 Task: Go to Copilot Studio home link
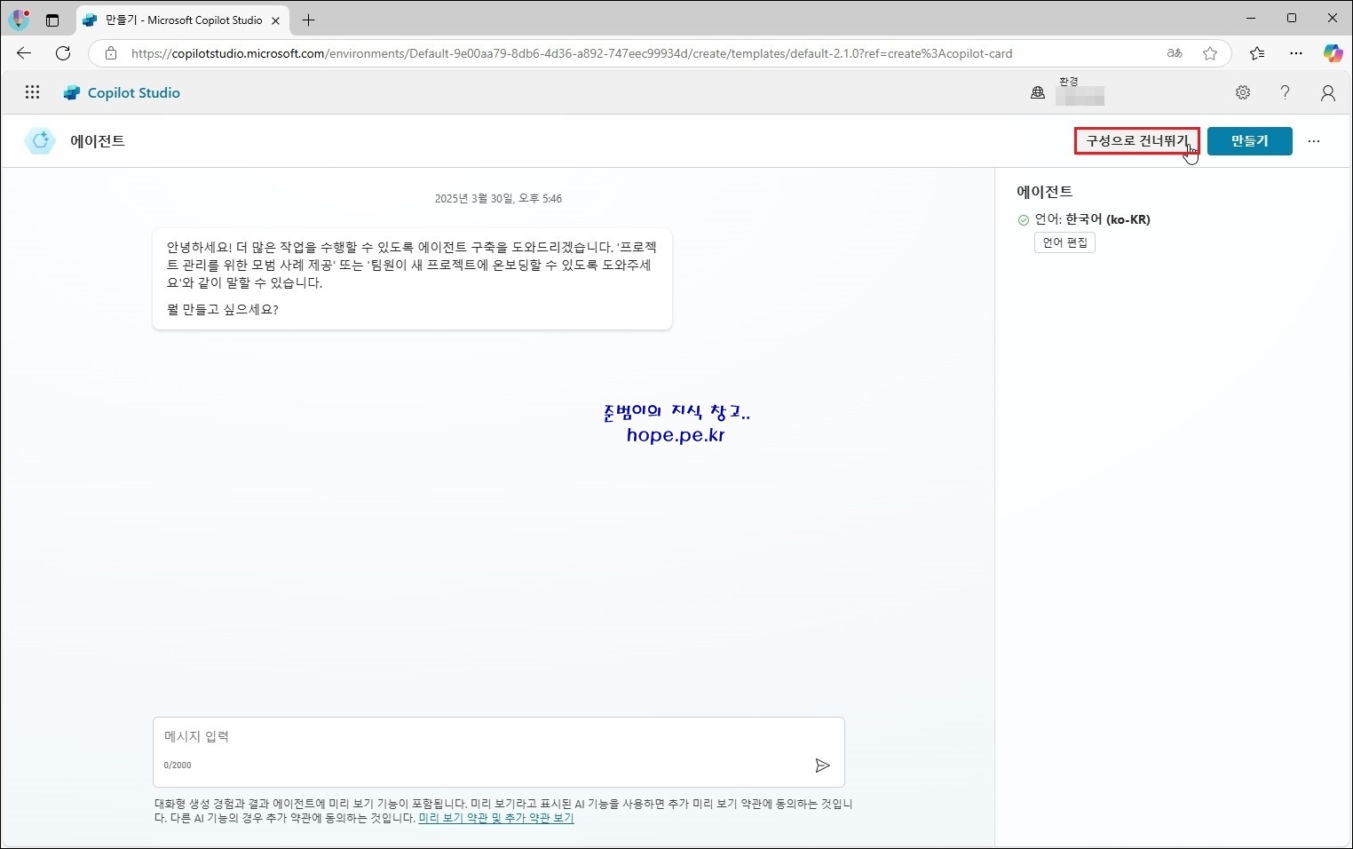pyautogui.click(x=134, y=92)
